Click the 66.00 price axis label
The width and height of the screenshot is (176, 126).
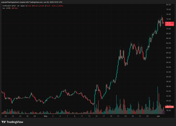tap(168, 38)
